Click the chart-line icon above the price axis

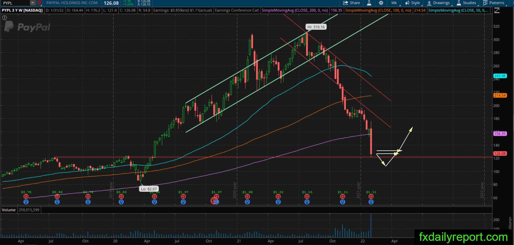coord(497,10)
